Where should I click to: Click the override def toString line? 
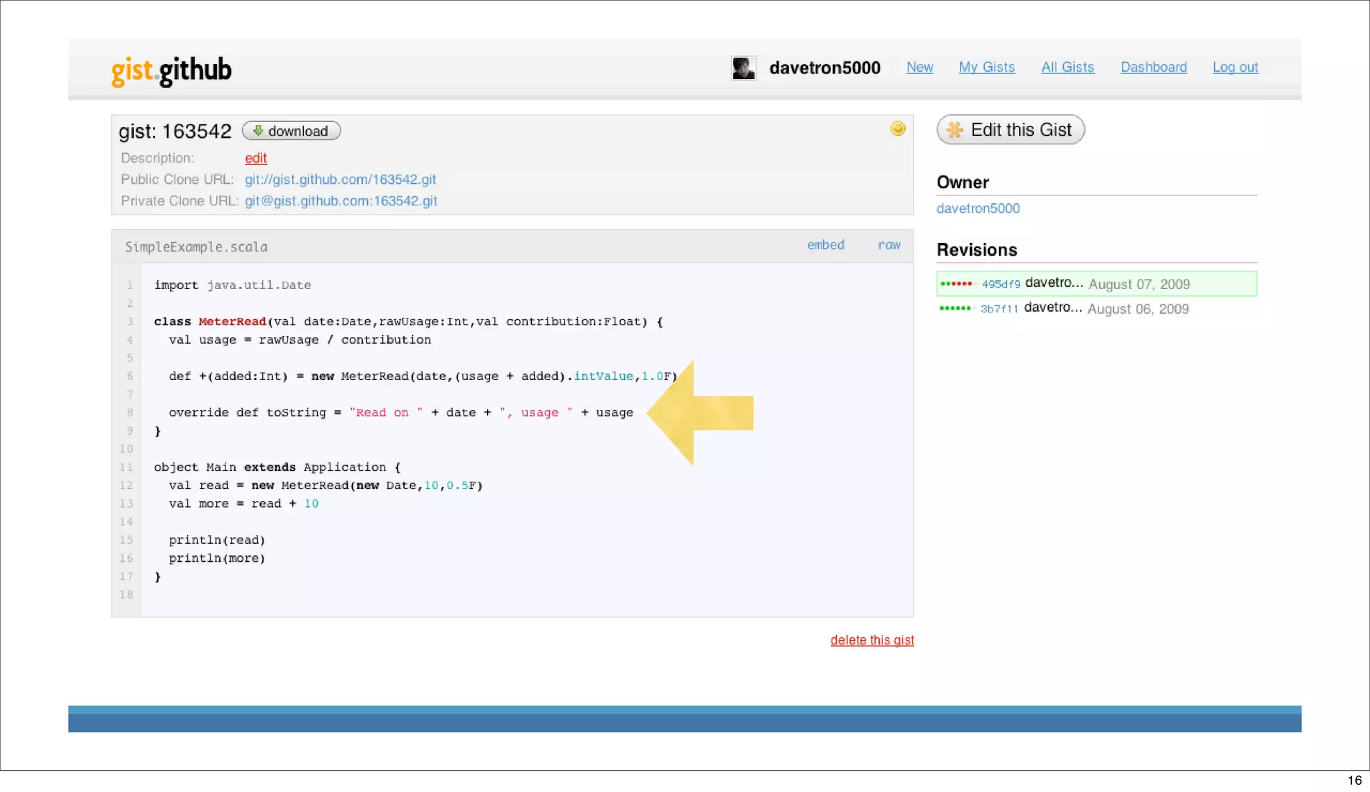(401, 413)
